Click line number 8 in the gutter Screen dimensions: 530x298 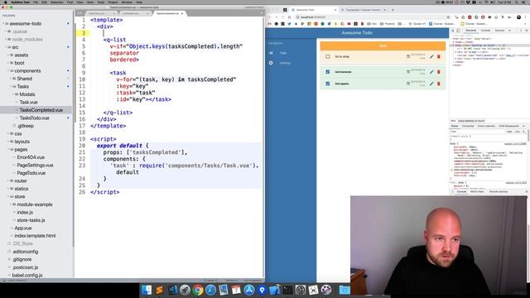tap(84, 66)
